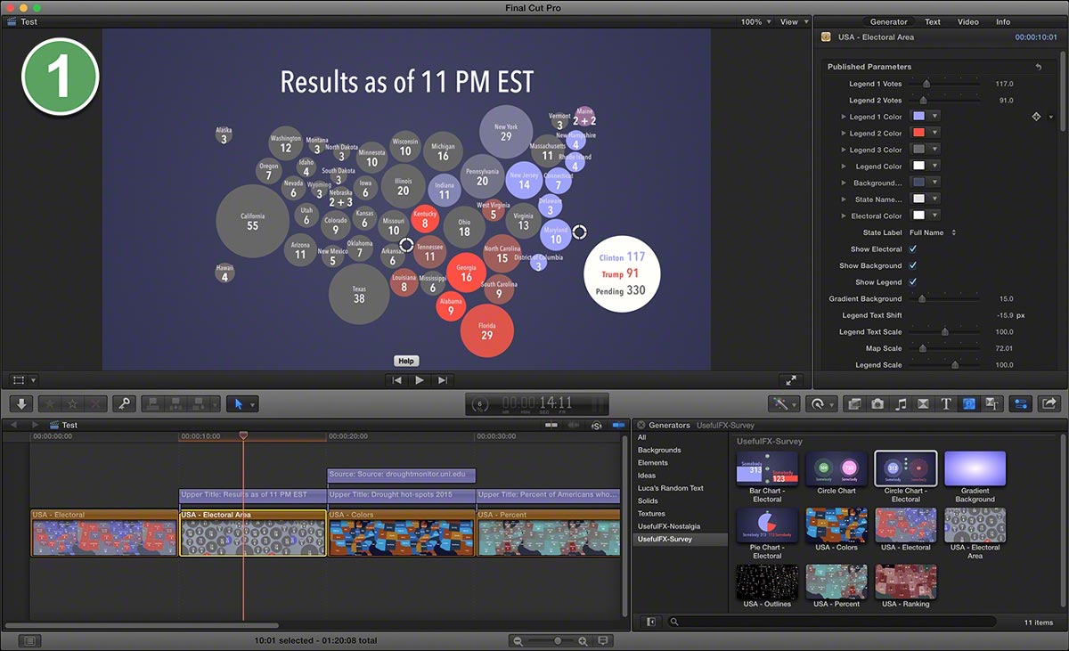Toggle the Inspector panel icon
Screen dimensions: 1069x651
[1021, 403]
